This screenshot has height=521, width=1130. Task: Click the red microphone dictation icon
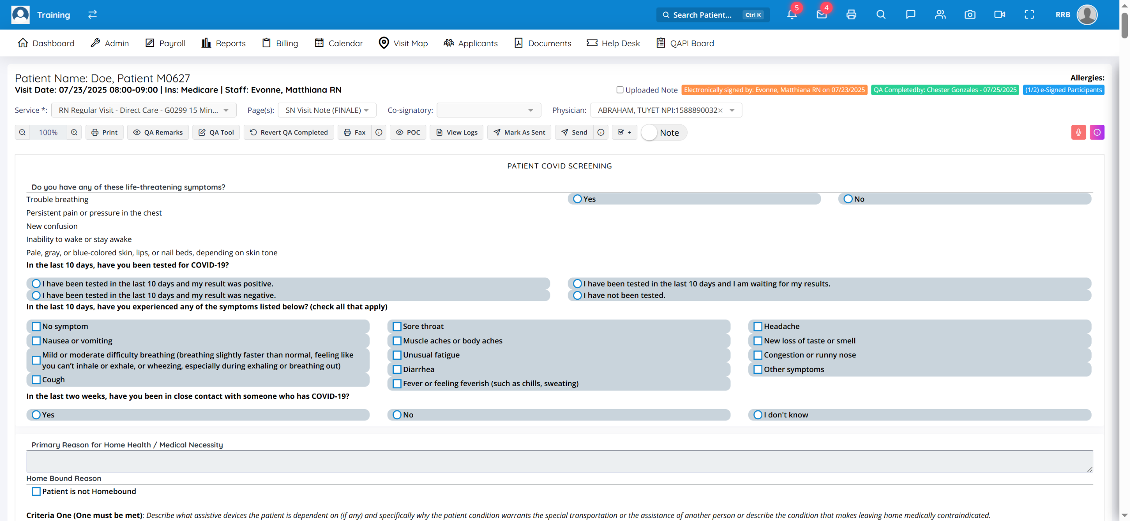coord(1078,132)
